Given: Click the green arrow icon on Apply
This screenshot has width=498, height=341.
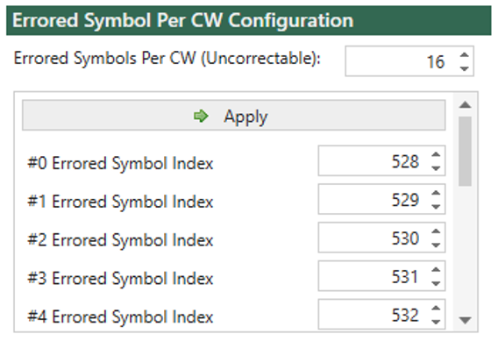Looking at the screenshot, I should 201,116.
